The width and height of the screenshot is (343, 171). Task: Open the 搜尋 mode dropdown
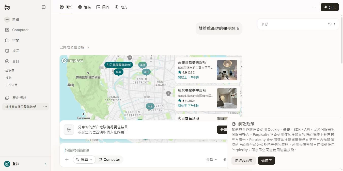click(84, 160)
